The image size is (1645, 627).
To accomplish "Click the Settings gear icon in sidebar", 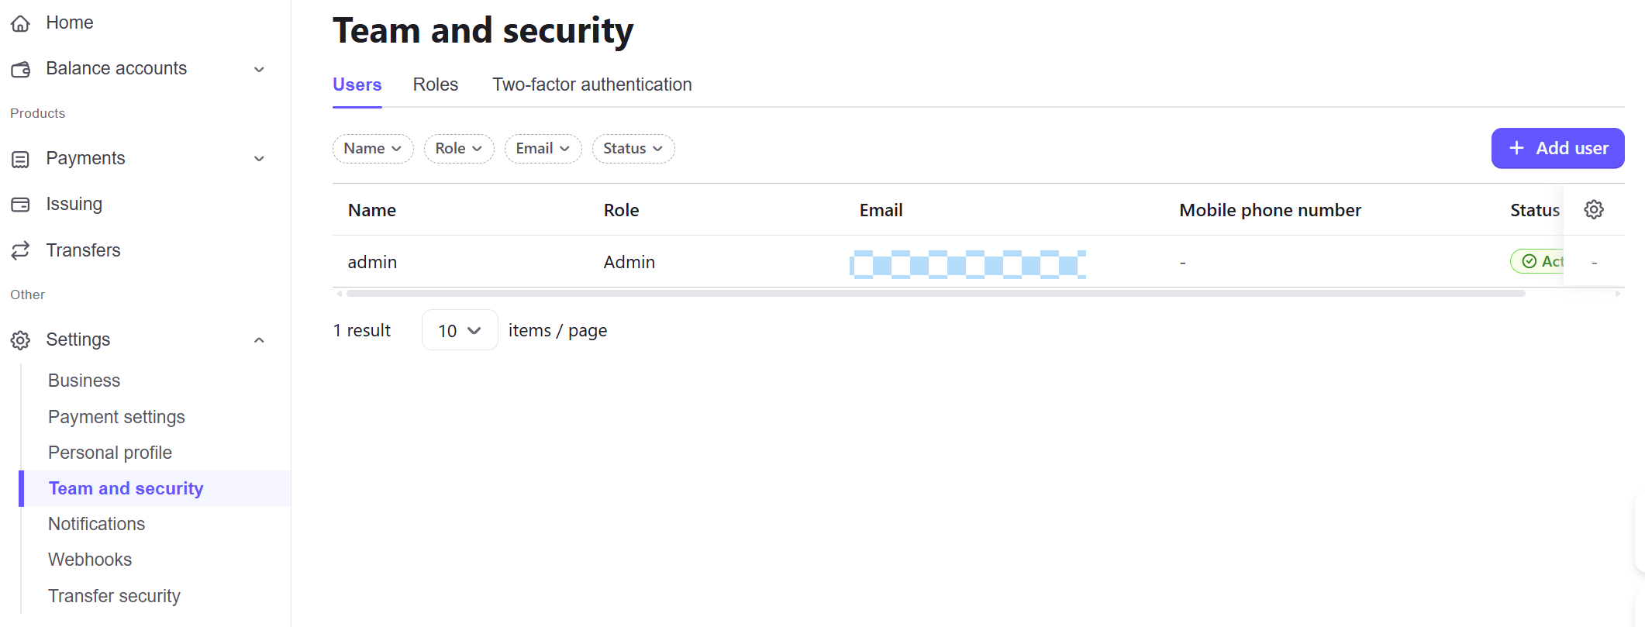I will coord(20,339).
